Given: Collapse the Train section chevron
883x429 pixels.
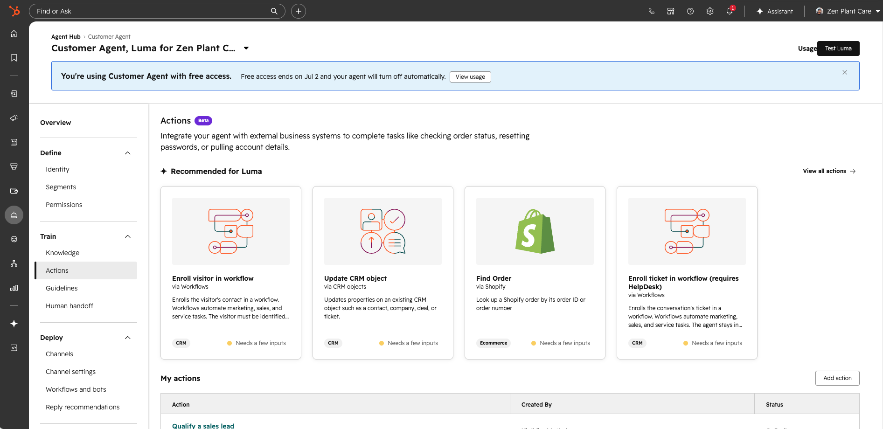Looking at the screenshot, I should 128,236.
